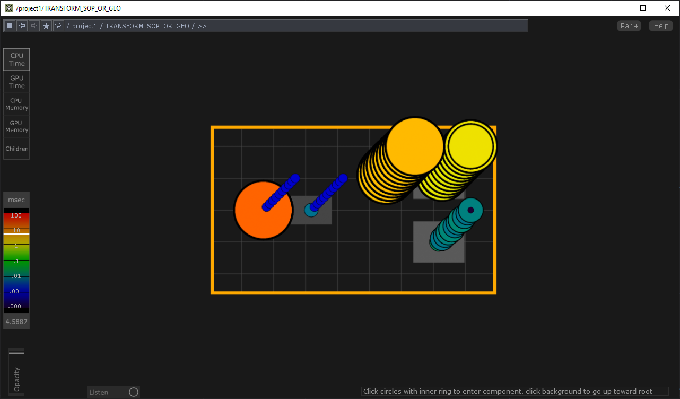The image size is (680, 399).
Task: Click the 4.5887 value field
Action: pyautogui.click(x=16, y=322)
